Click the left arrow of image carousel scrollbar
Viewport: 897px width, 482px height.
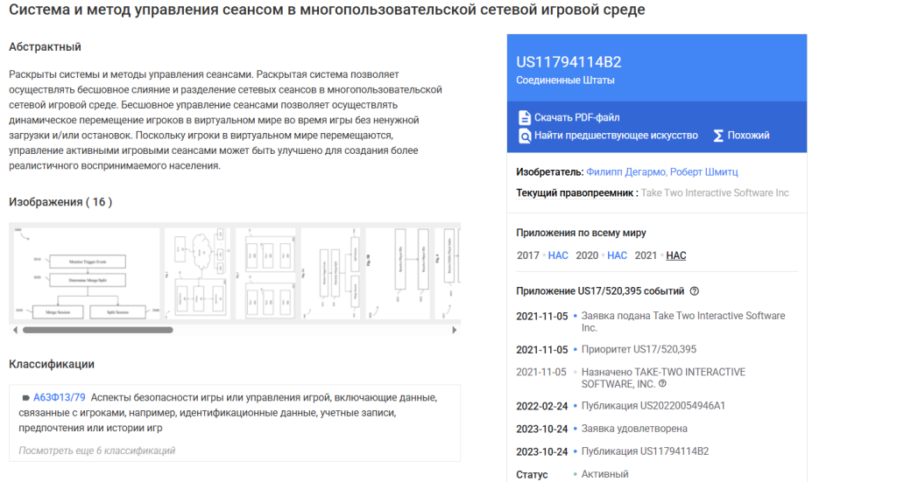point(15,330)
